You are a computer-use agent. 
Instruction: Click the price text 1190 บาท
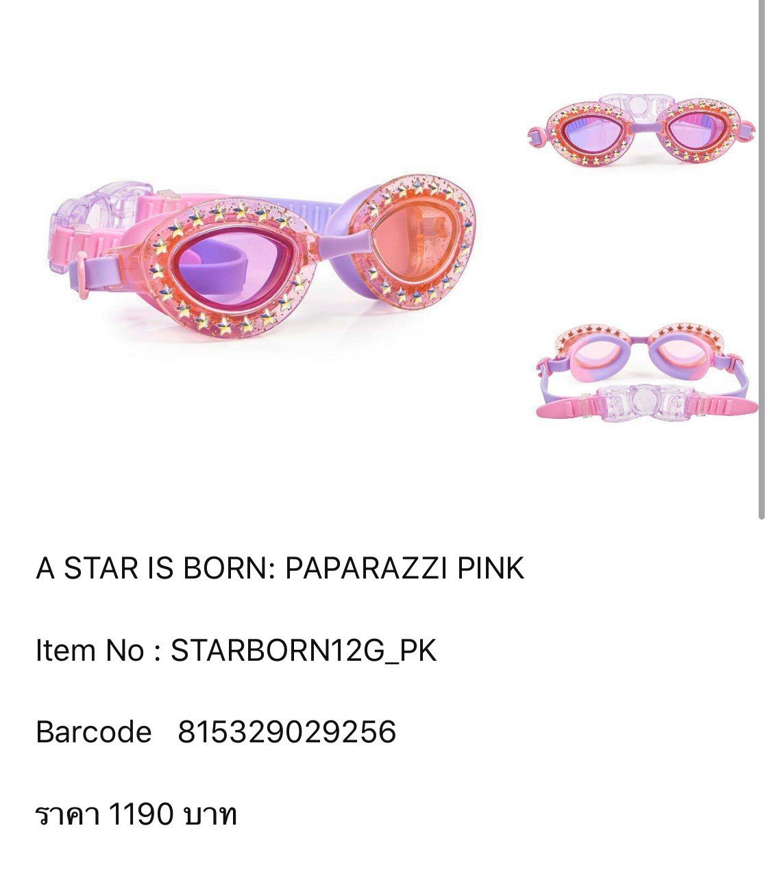click(173, 814)
